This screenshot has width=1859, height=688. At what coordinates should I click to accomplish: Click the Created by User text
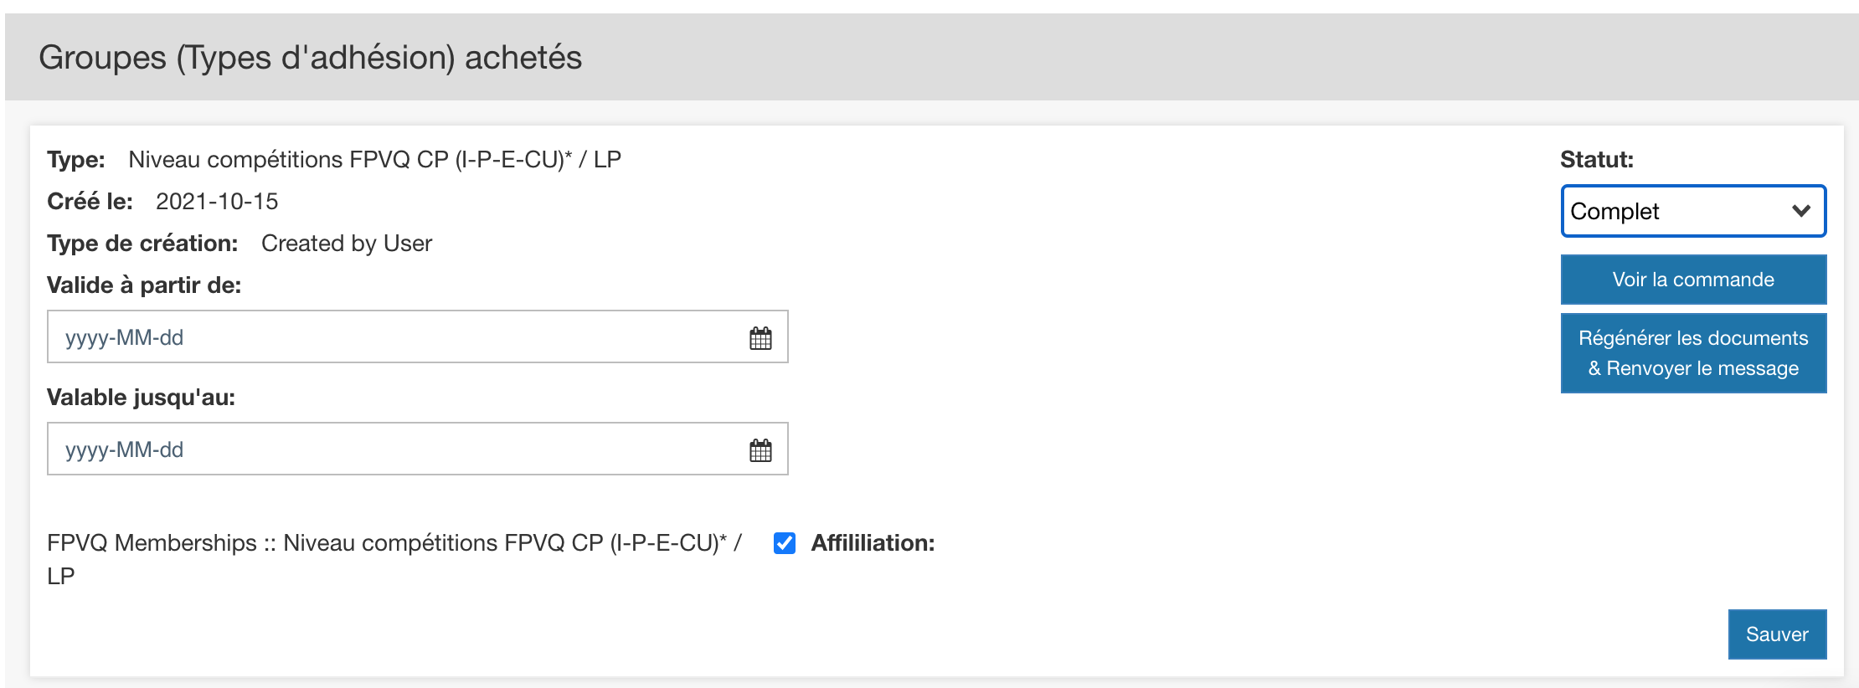(x=347, y=244)
